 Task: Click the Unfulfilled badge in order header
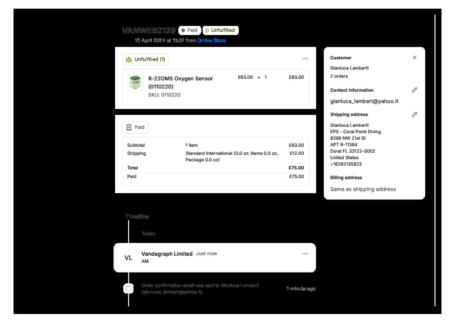(x=219, y=31)
